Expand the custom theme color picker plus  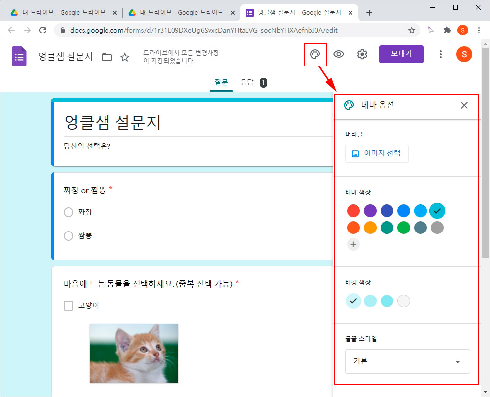(x=353, y=244)
